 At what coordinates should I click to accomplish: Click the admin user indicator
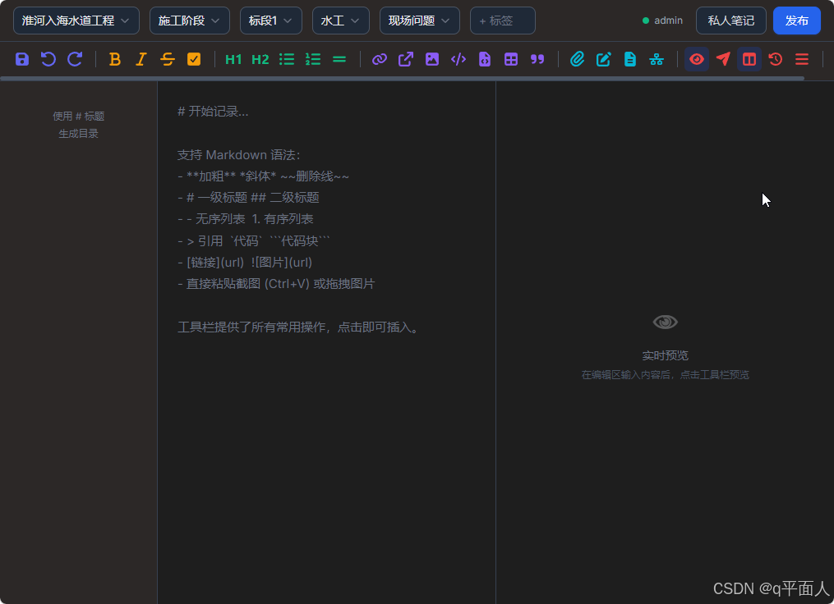pyautogui.click(x=662, y=21)
